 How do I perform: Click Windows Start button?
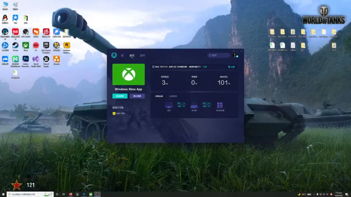coord(3,194)
